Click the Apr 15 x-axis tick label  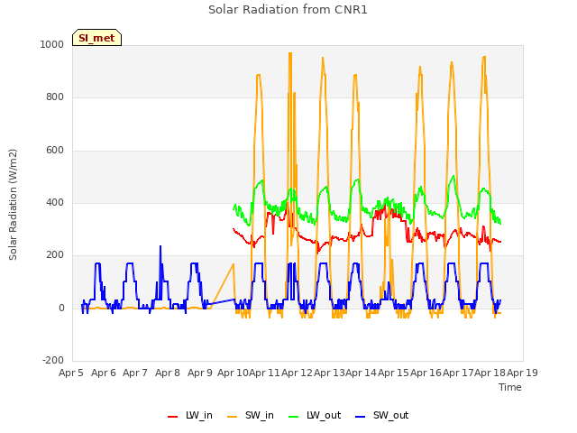[x=393, y=373]
